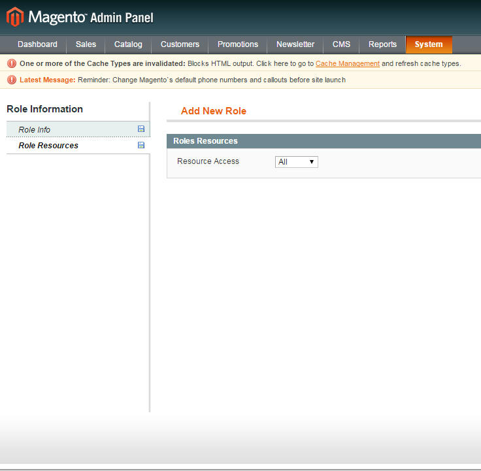Click the Role Information sidebar heading
Screen dimensions: 481x471
[45, 109]
